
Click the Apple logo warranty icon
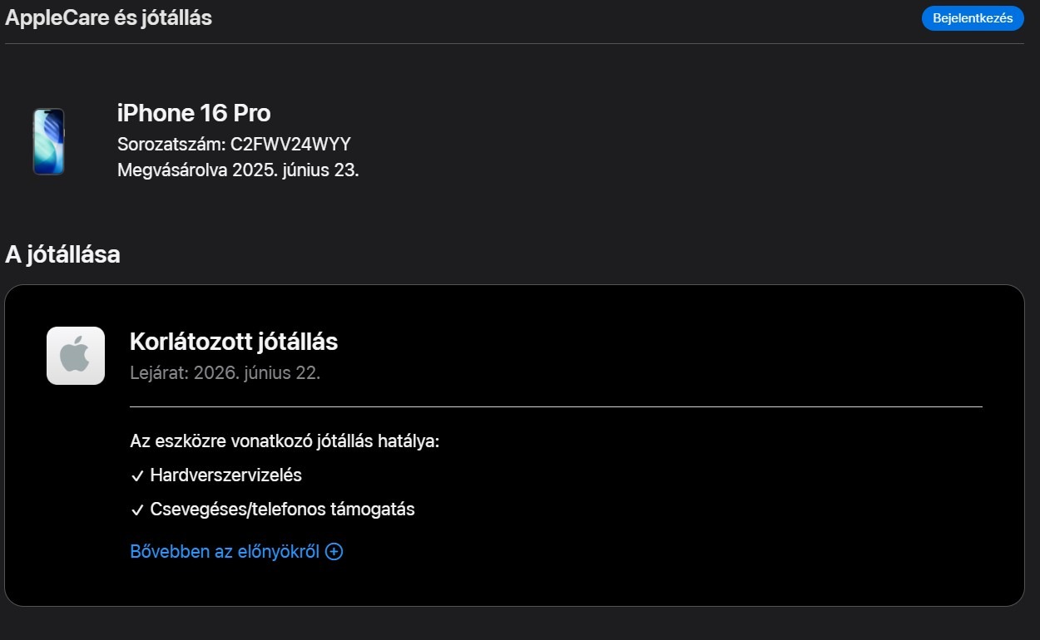tap(76, 356)
